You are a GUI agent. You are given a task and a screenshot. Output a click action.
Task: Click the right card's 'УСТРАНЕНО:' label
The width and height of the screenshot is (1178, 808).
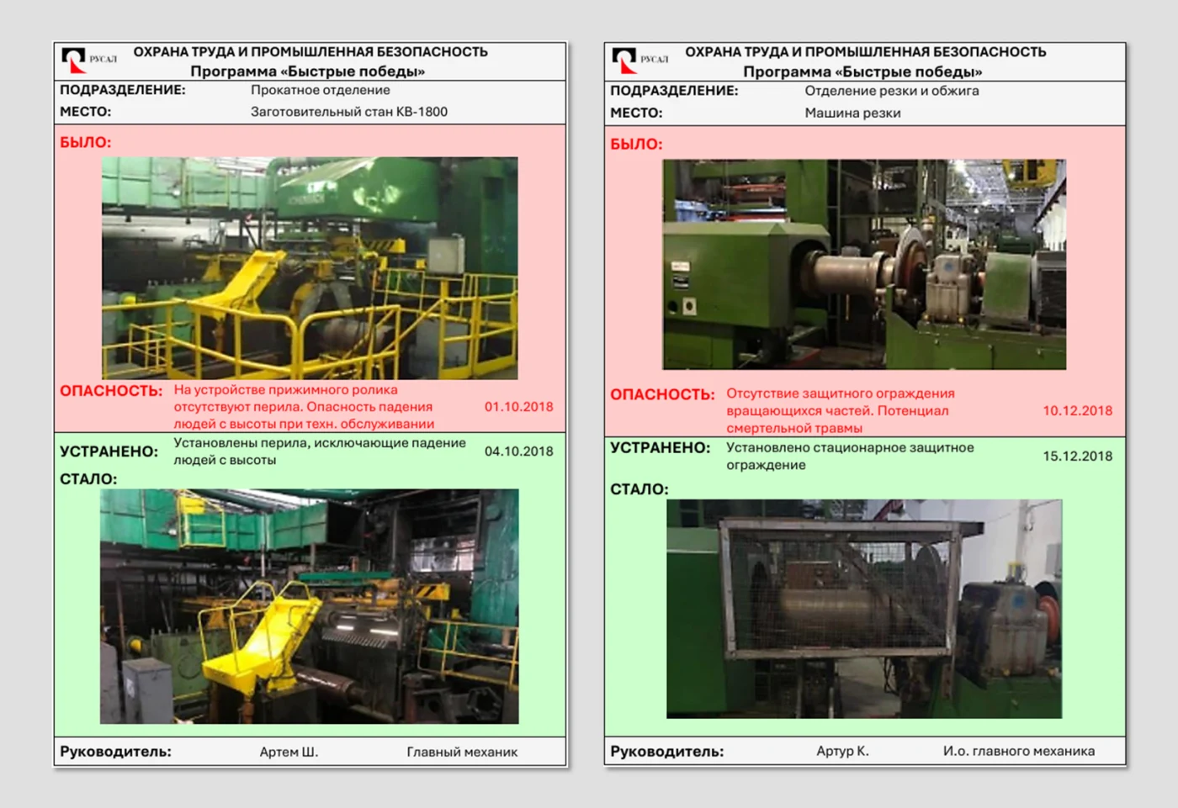pyautogui.click(x=661, y=448)
